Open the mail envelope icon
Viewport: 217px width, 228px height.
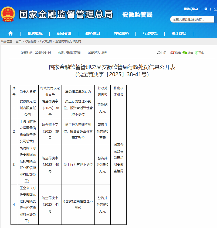click(215, 9)
